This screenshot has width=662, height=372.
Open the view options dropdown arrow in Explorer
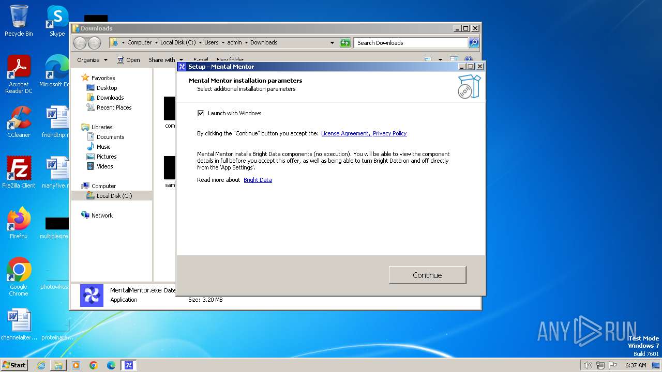tap(440, 60)
